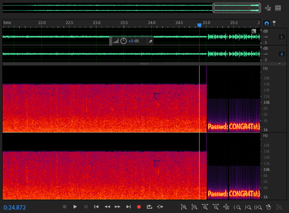Toggle the Right channel enable button
This screenshot has height=213, width=289.
point(281,54)
